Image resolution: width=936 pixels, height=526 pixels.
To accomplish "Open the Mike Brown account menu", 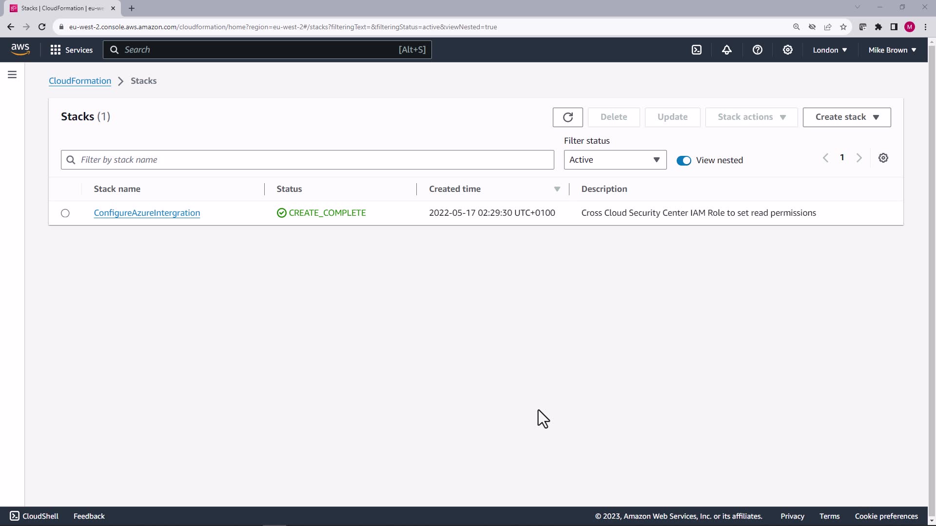I will pyautogui.click(x=892, y=50).
